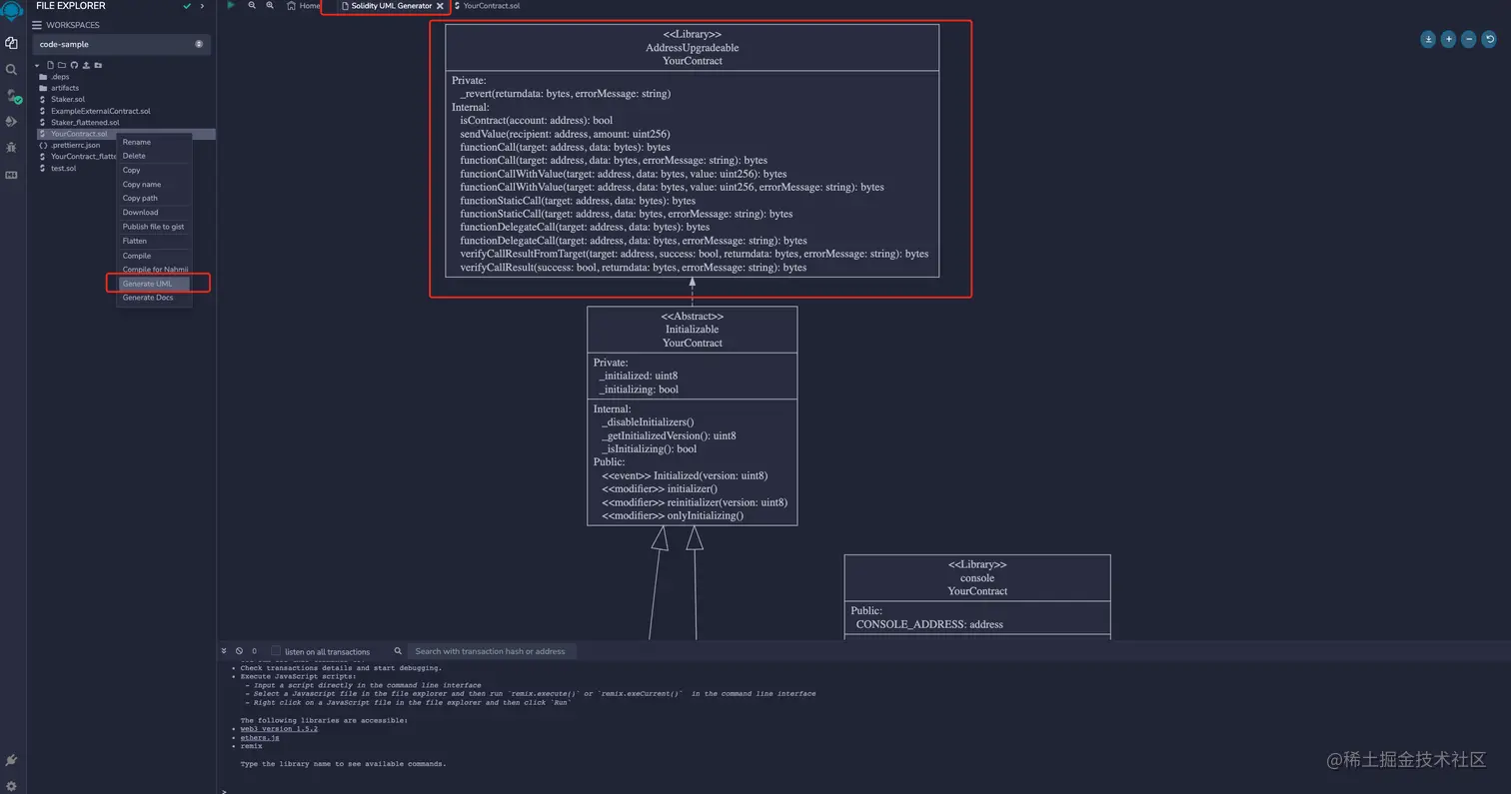
Task: Click the green check in File Explorer header
Action: pos(187,6)
